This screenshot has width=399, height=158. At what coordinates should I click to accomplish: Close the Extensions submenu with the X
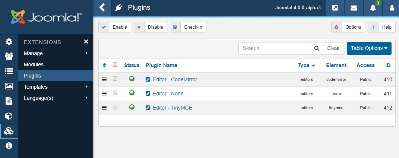pos(86,41)
